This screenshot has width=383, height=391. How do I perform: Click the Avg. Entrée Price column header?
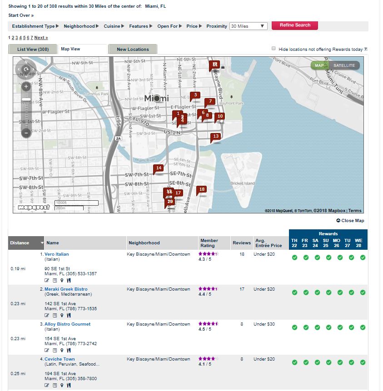271,243
